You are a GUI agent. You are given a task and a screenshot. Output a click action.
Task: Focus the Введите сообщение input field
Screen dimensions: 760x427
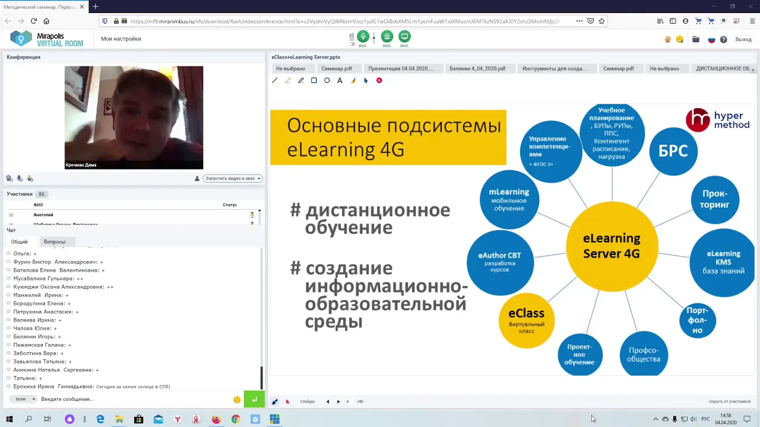(134, 399)
